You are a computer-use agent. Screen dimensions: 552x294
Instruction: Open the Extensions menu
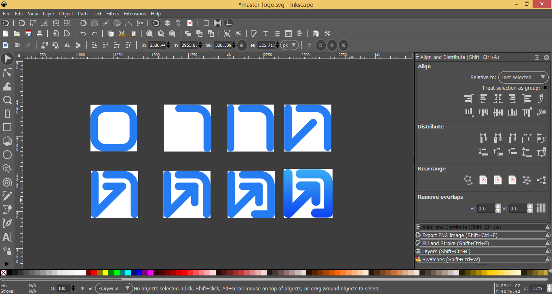click(x=135, y=13)
